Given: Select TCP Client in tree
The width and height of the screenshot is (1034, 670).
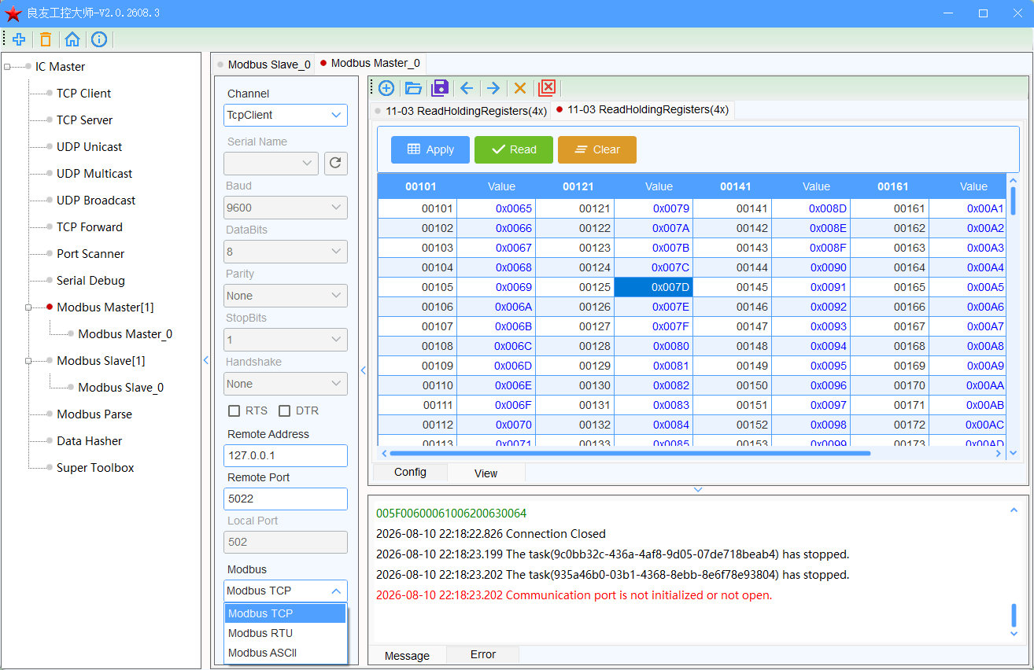Looking at the screenshot, I should (x=83, y=94).
